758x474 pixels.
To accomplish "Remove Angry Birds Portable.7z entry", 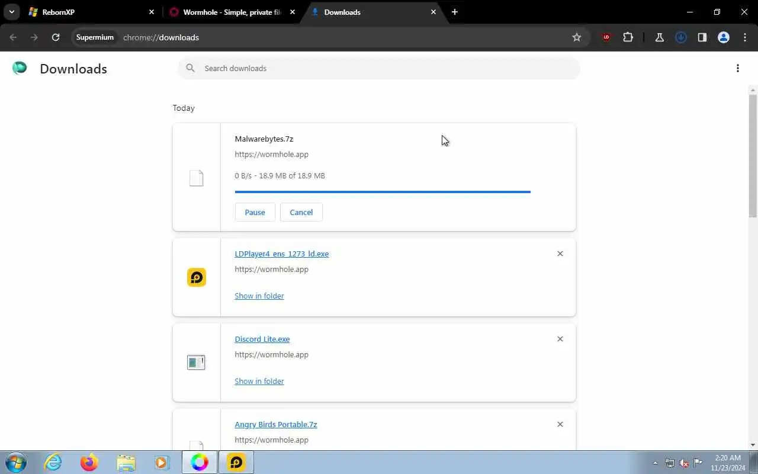I will (x=560, y=424).
